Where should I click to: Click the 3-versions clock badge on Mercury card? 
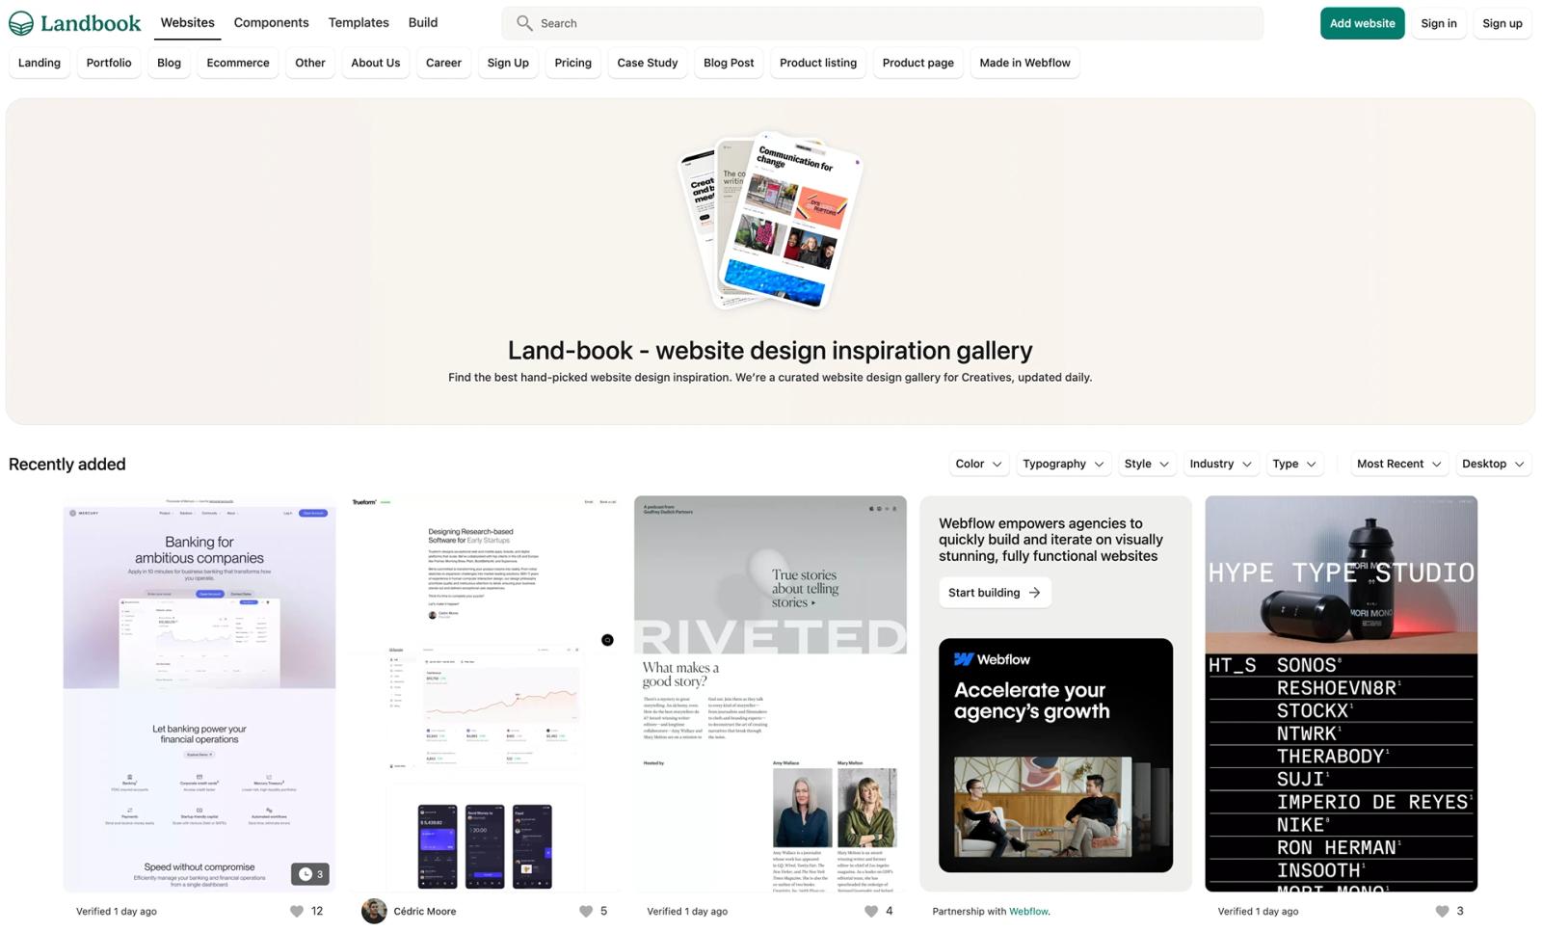[310, 874]
